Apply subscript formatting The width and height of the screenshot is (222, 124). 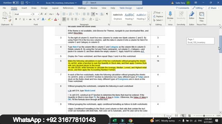[x=34, y=19]
